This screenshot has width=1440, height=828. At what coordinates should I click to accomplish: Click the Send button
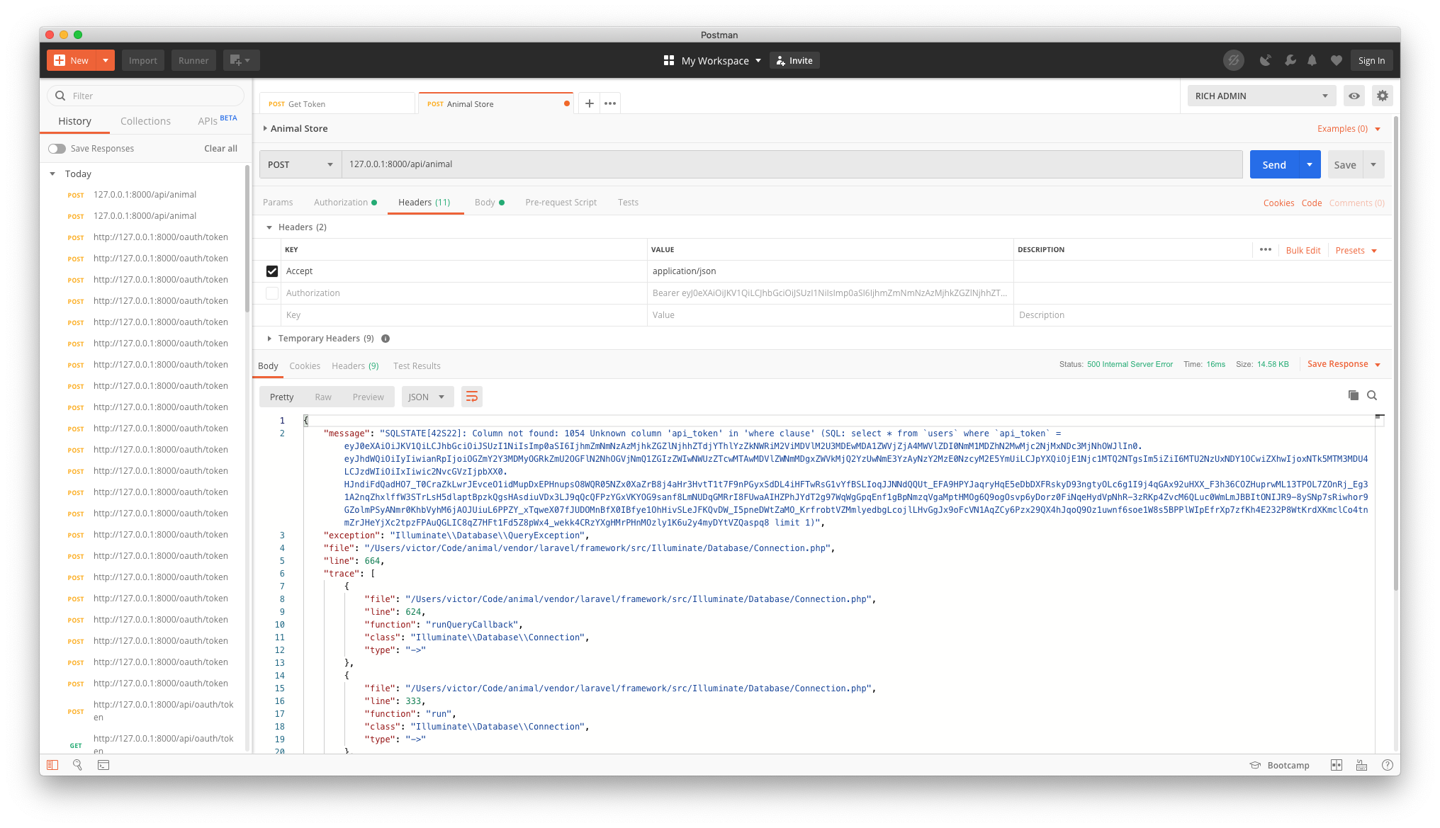point(1274,164)
